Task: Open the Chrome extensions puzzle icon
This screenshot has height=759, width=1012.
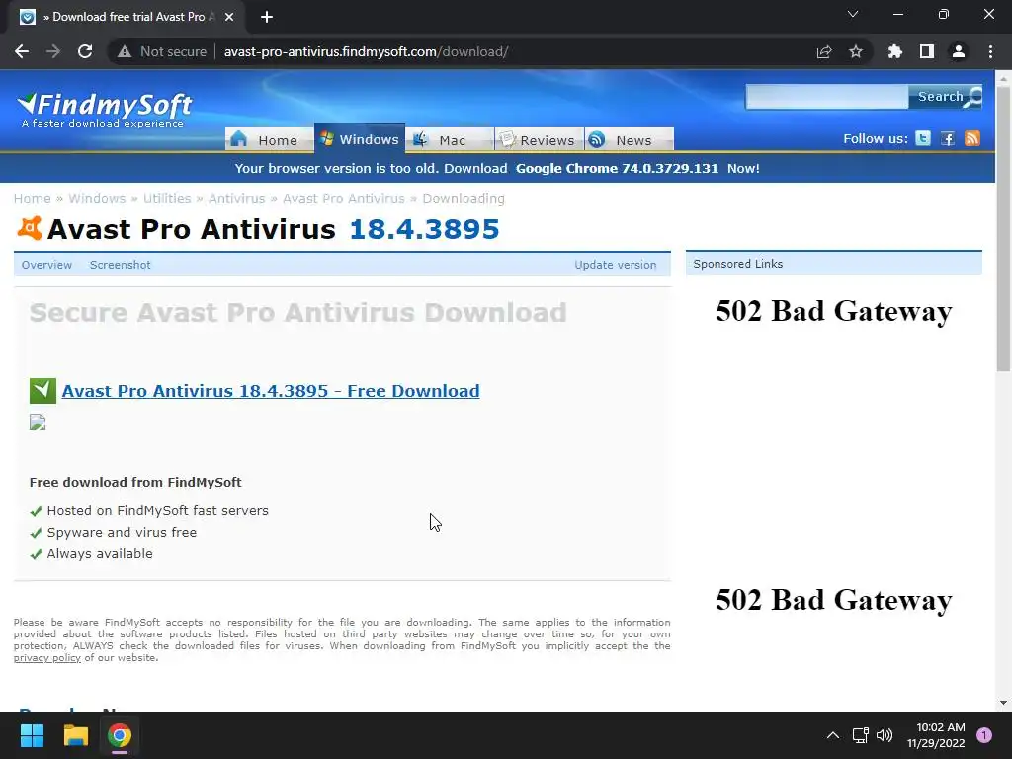Action: (x=894, y=51)
